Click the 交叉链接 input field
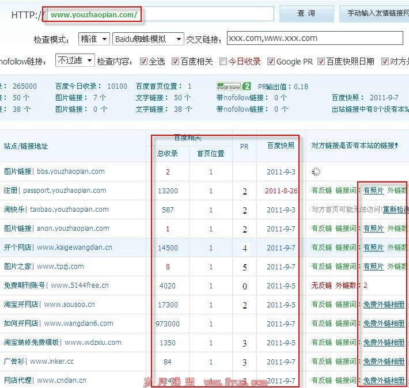409x388 pixels. [x=315, y=38]
